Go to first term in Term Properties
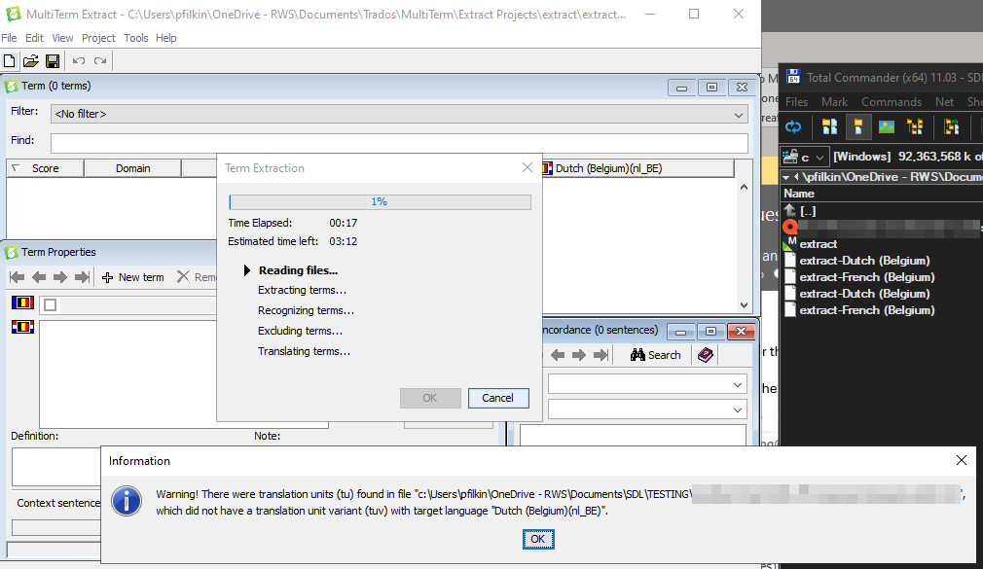The width and height of the screenshot is (983, 569). pos(18,277)
